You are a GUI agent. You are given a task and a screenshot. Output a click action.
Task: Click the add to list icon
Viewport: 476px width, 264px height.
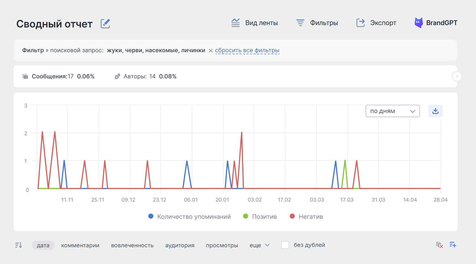click(x=453, y=245)
